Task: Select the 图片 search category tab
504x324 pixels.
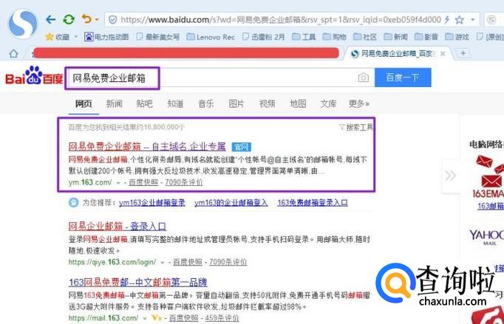Action: (236, 104)
